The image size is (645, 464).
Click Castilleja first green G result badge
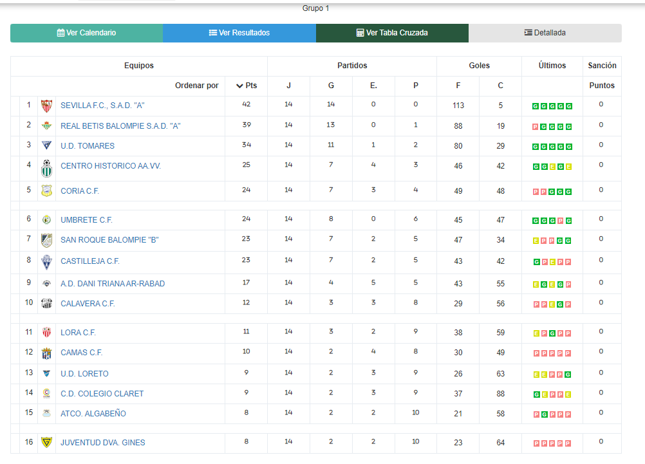pyautogui.click(x=536, y=262)
